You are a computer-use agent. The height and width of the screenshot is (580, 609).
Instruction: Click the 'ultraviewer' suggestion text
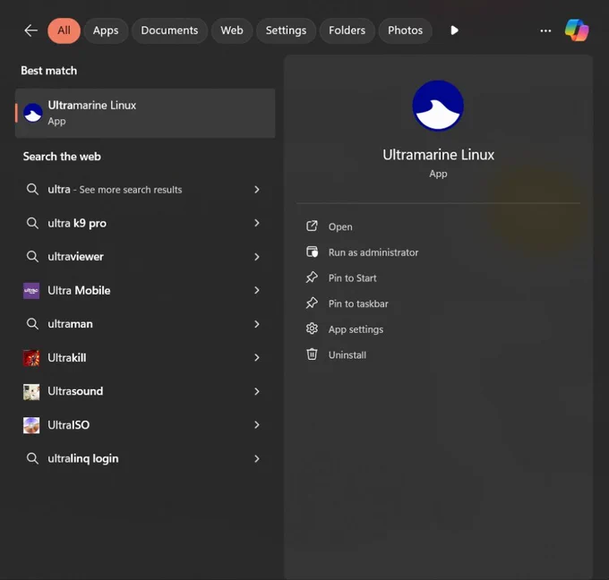[75, 257]
